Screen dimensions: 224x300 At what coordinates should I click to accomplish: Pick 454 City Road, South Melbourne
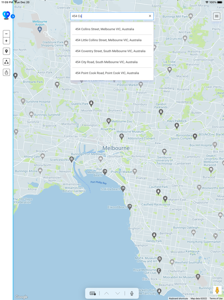tap(112, 62)
